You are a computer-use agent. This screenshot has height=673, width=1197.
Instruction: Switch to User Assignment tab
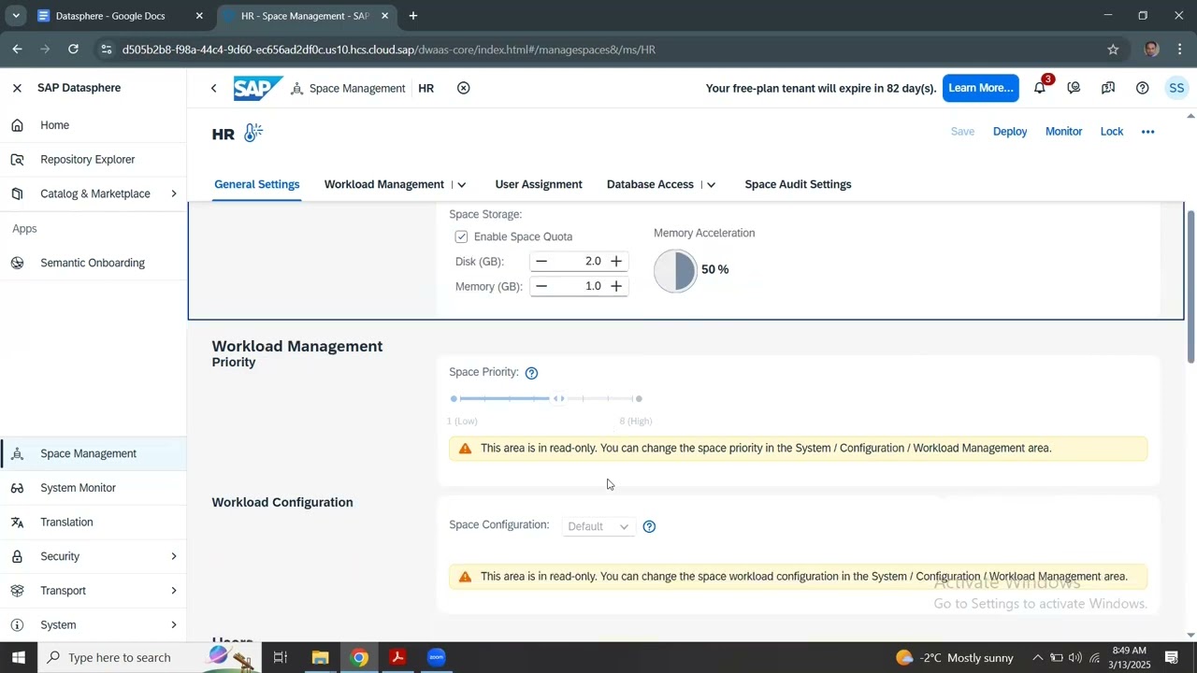(x=539, y=184)
